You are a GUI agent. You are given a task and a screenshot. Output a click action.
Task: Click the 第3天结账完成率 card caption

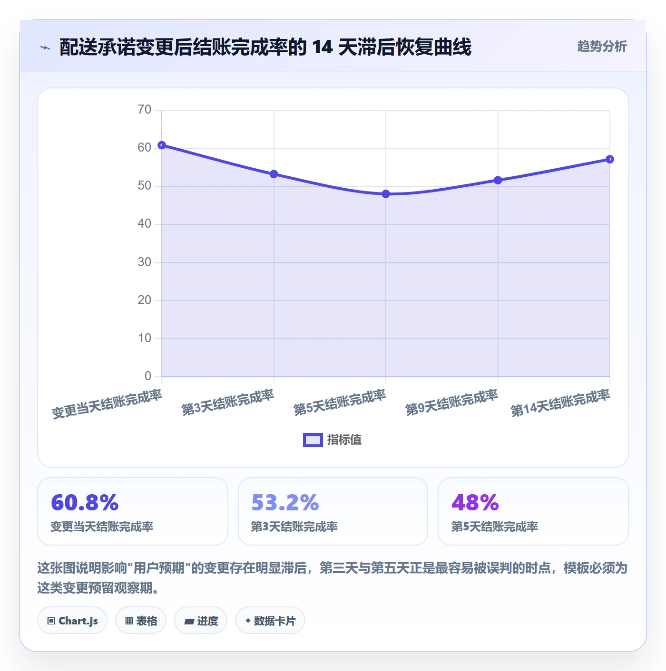tap(294, 527)
